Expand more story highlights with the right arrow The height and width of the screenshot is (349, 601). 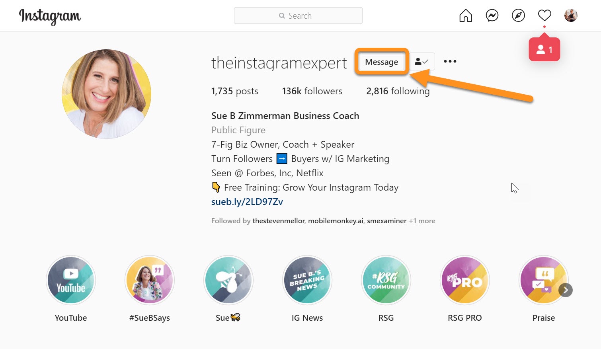[x=565, y=290]
